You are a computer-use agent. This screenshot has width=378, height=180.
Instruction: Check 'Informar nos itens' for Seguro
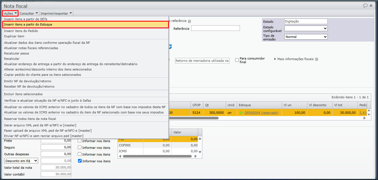80,147
